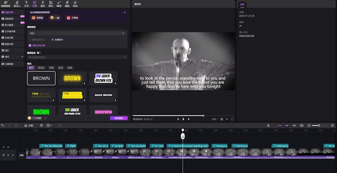Rate recognition as inaccurate

click(x=72, y=18)
